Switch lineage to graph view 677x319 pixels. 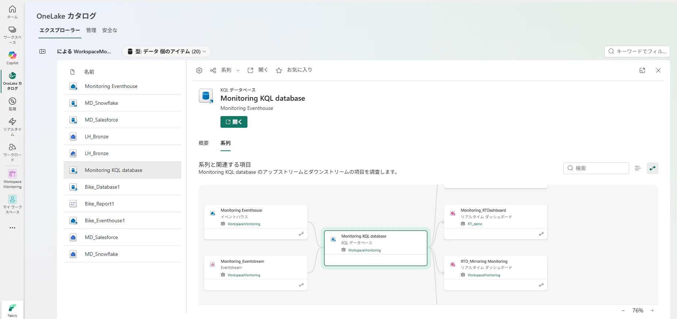tap(653, 168)
